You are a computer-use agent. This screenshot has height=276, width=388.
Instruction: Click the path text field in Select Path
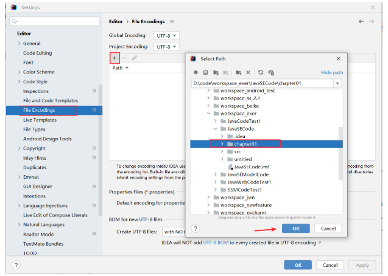263,83
